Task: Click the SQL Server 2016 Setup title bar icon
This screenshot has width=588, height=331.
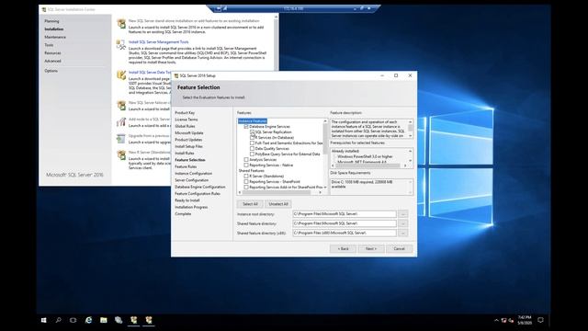Action: coord(175,75)
